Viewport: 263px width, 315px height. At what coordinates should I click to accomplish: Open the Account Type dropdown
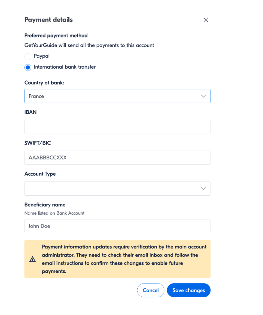(x=117, y=188)
